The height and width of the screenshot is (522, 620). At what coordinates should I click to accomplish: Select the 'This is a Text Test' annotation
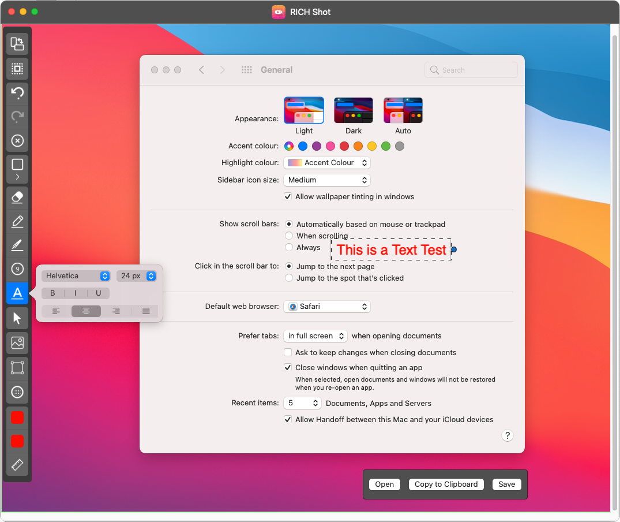pyautogui.click(x=392, y=249)
